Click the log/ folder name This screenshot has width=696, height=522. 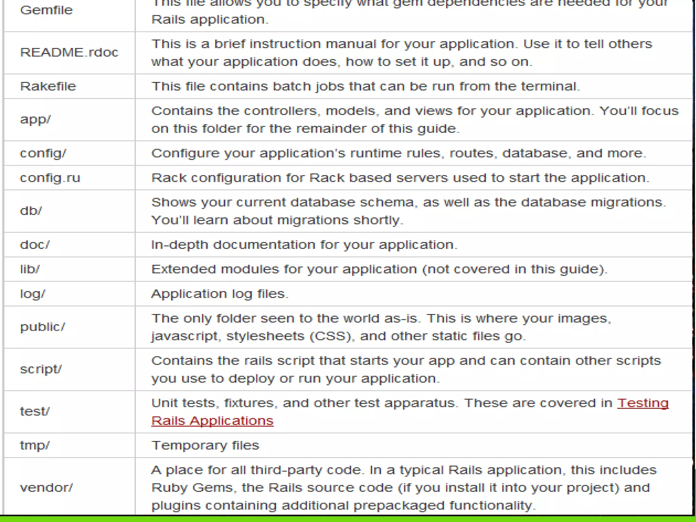32,294
